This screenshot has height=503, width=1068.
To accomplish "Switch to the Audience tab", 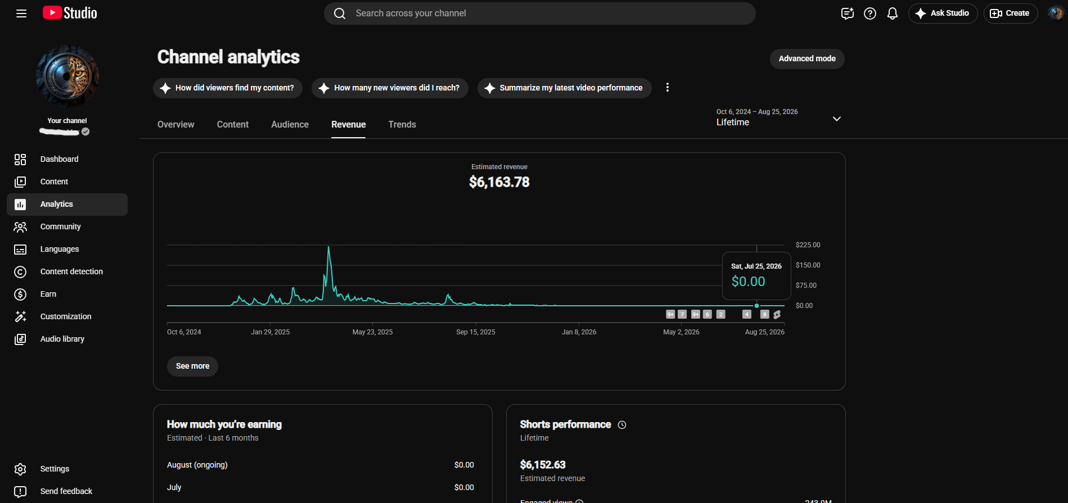I will point(290,125).
